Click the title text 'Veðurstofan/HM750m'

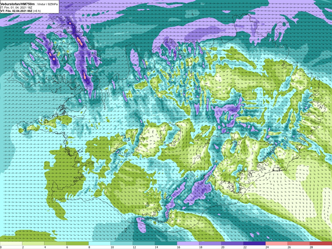[x=18, y=4]
